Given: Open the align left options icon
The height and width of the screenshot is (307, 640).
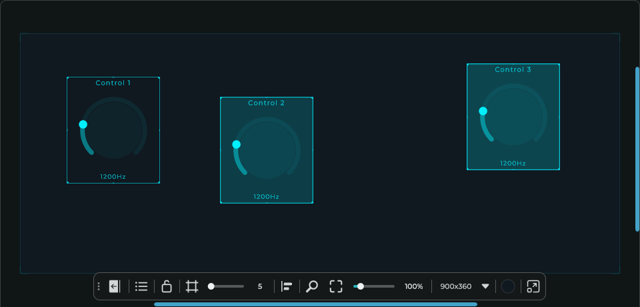Looking at the screenshot, I should coord(287,286).
